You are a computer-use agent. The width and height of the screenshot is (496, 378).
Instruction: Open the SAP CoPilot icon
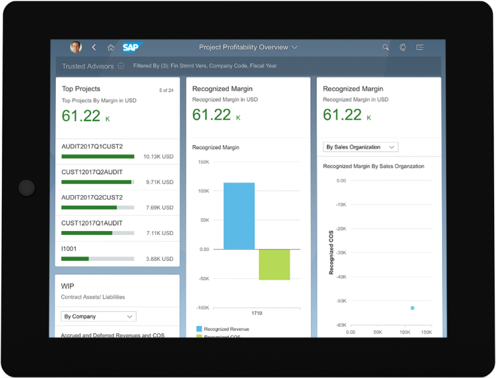tap(402, 47)
